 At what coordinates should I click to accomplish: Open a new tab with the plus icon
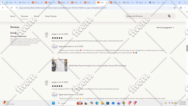click(x=163, y=2)
